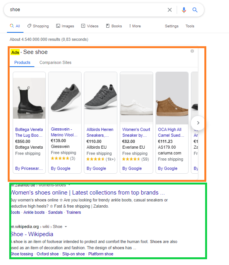Image resolution: width=229 pixels, height=265 pixels.
Task: Click the blue magnifier search button
Action: (195, 10)
